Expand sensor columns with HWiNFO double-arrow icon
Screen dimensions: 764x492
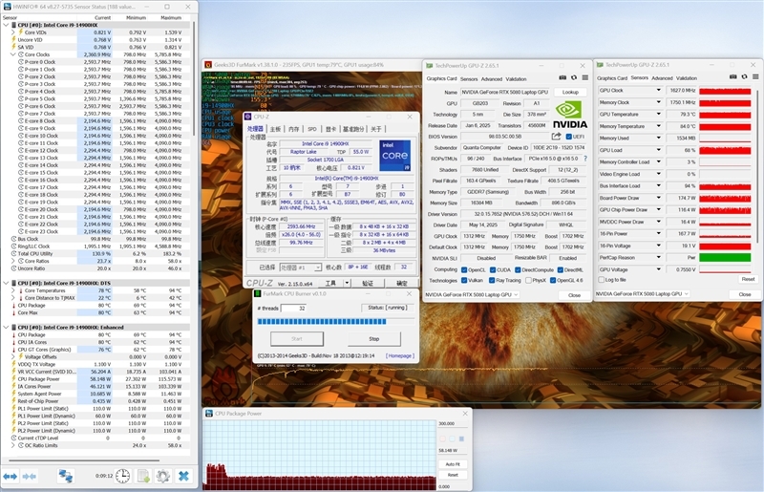pyautogui.click(x=11, y=476)
